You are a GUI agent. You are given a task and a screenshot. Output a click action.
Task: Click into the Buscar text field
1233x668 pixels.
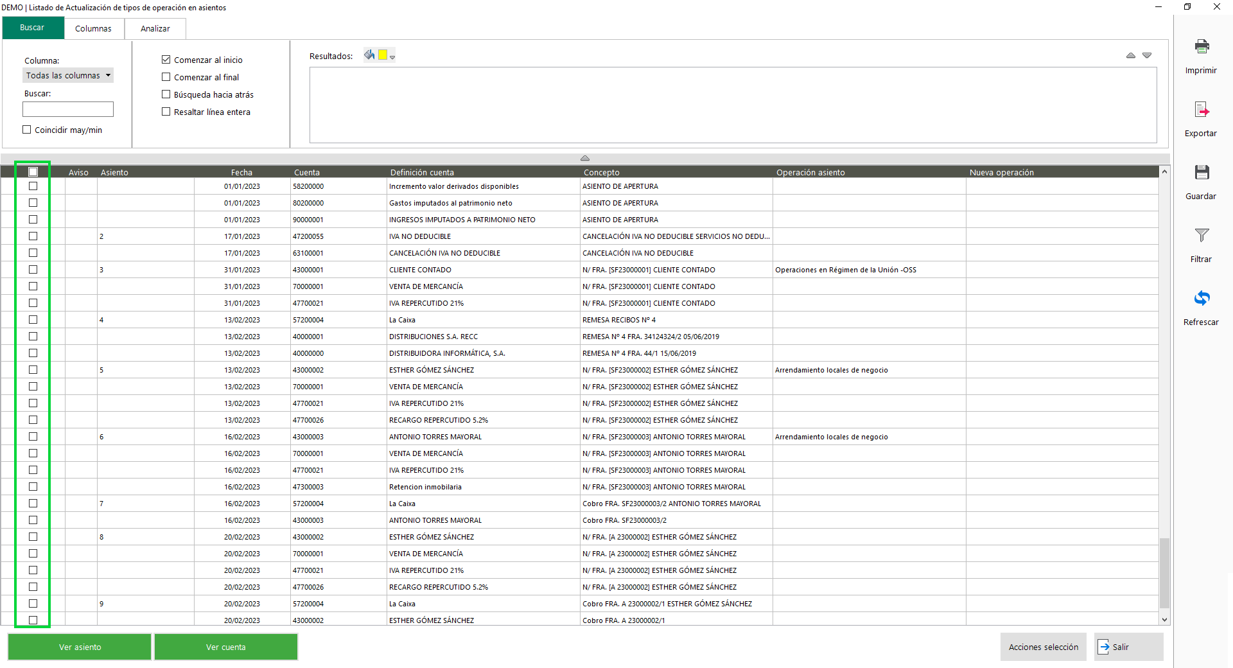68,109
